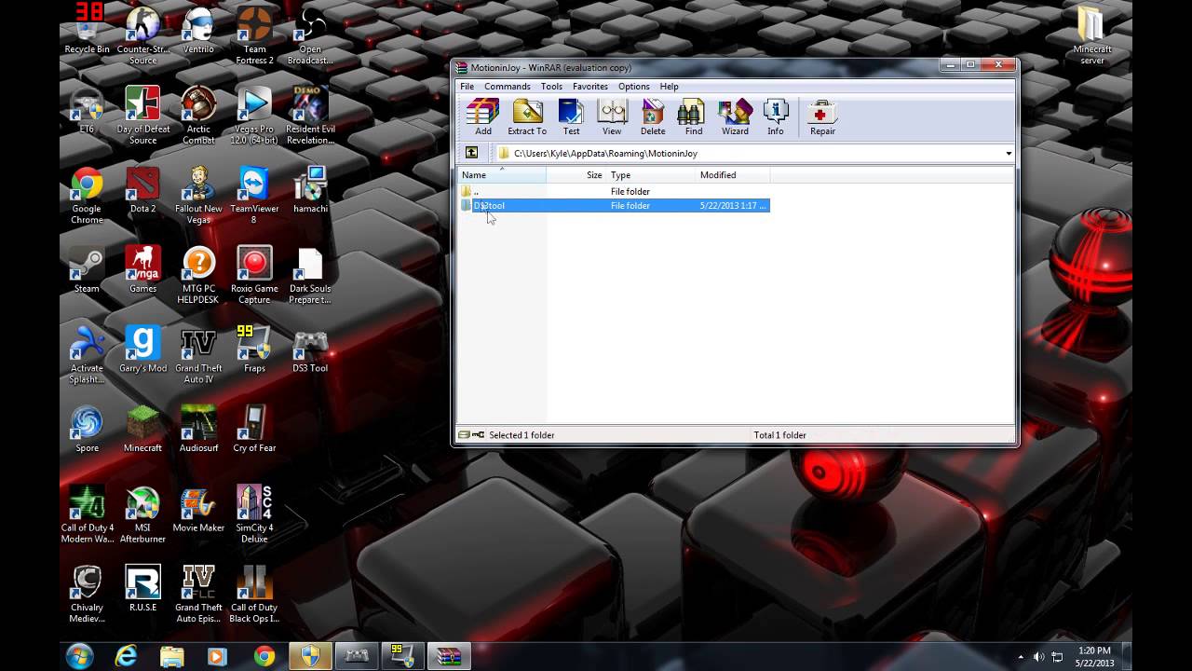Select Movie Maker desktop icon
Image resolution: width=1192 pixels, height=671 pixels.
(x=198, y=509)
